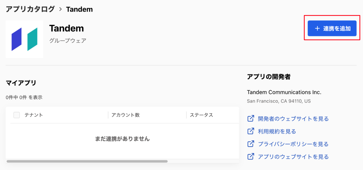Click external-link icon beside 利用規約
363x170 pixels.
pyautogui.click(x=251, y=131)
